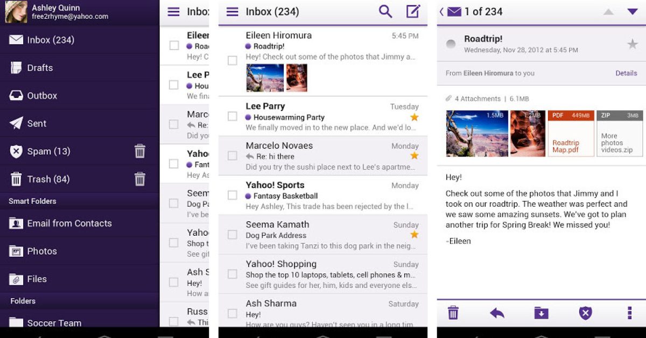
Task: Reply to the Roadtrip email
Action: (497, 313)
